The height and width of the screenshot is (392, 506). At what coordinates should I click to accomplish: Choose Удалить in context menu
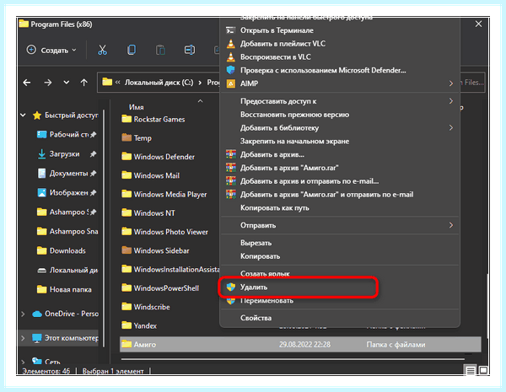click(340, 287)
